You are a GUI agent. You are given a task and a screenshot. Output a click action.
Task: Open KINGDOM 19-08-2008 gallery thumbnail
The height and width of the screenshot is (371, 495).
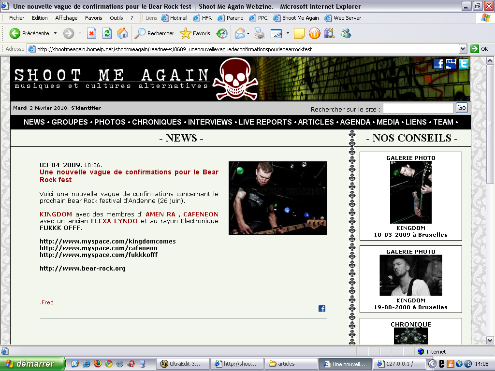[x=411, y=275]
